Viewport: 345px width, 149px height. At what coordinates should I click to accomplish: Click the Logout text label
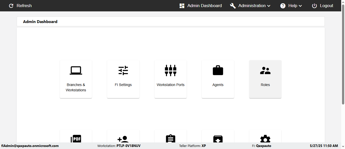click(x=327, y=6)
